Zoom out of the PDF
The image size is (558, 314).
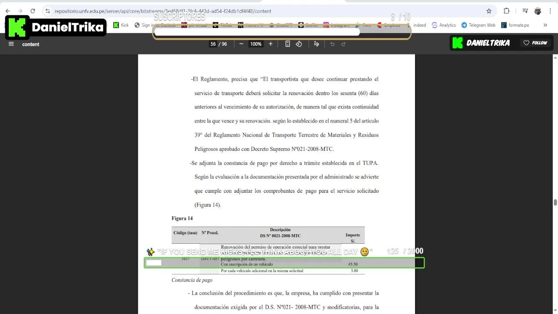(x=241, y=44)
